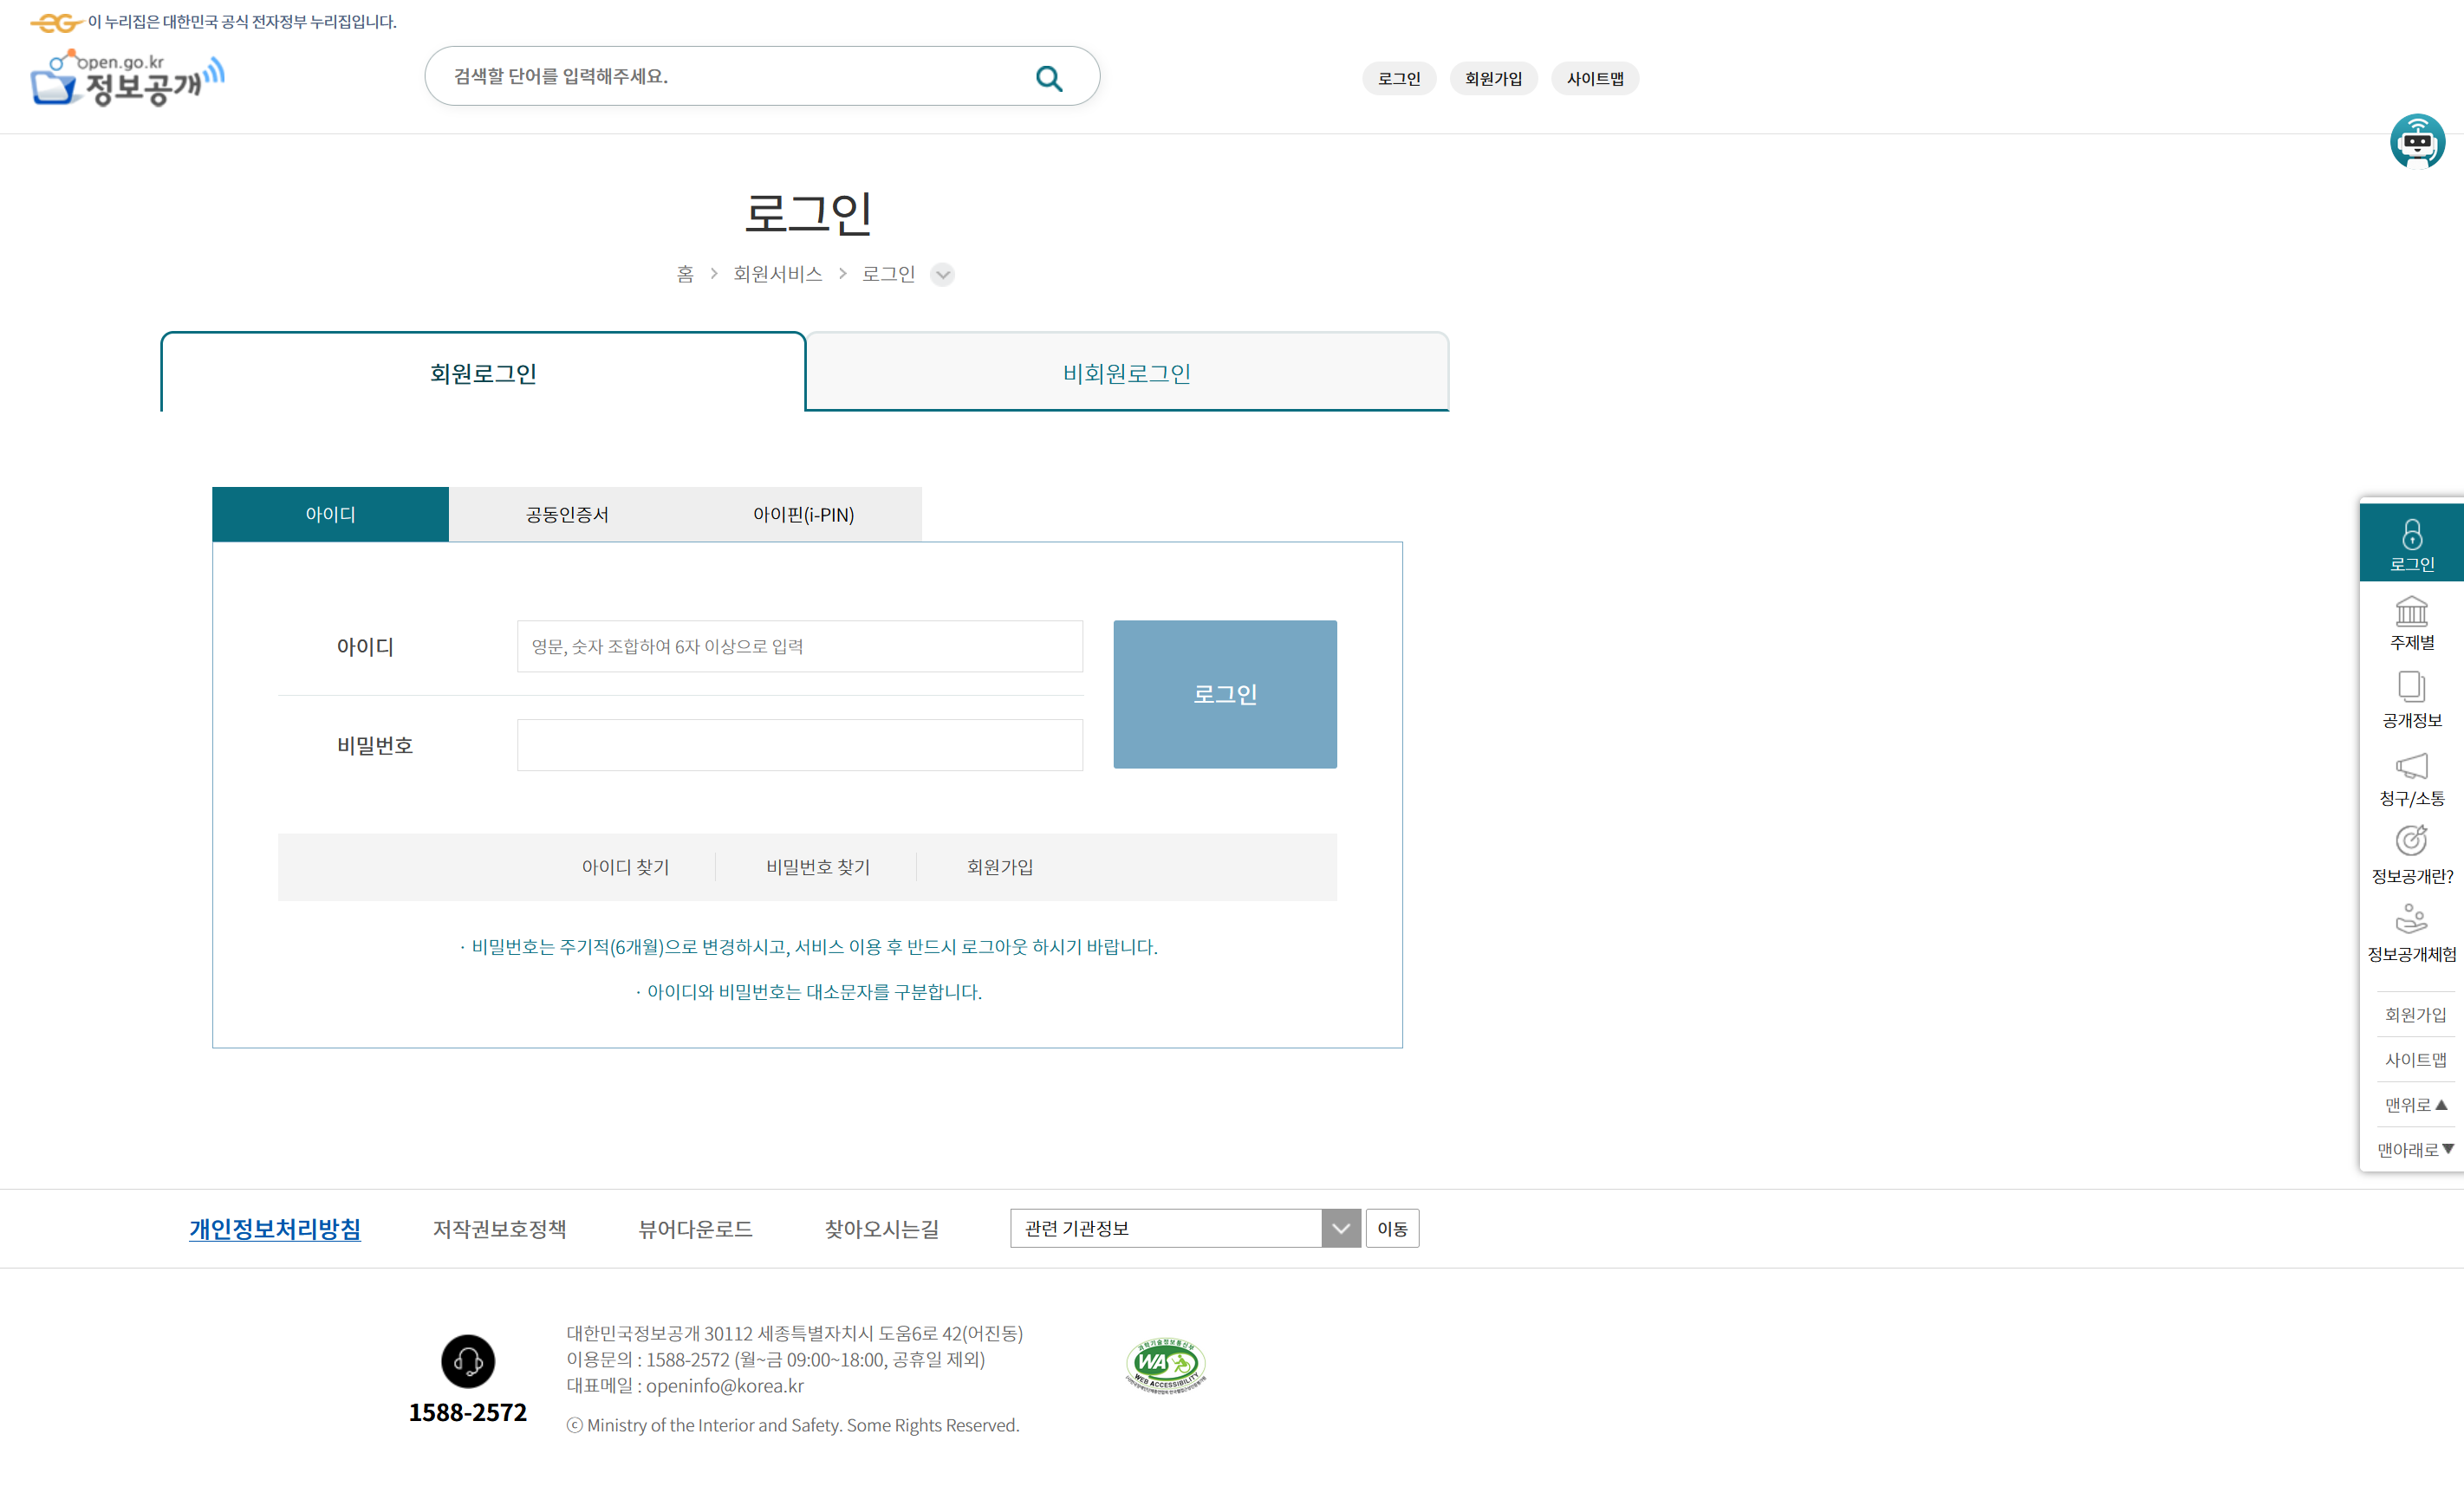Click the 개인정보처리방침 footer link
The height and width of the screenshot is (1486, 2464).
(275, 1228)
